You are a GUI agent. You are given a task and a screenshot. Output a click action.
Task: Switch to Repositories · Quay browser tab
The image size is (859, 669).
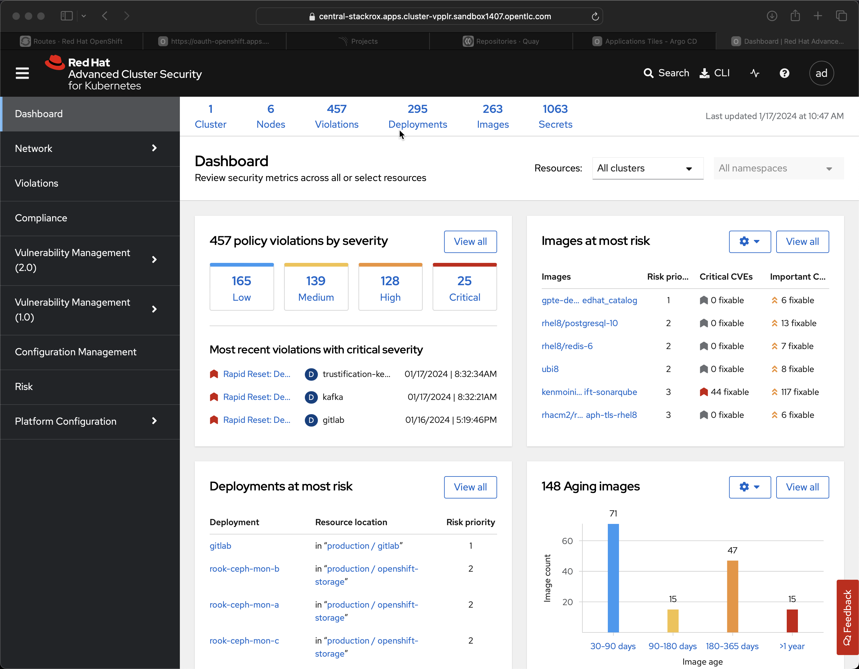pyautogui.click(x=501, y=41)
